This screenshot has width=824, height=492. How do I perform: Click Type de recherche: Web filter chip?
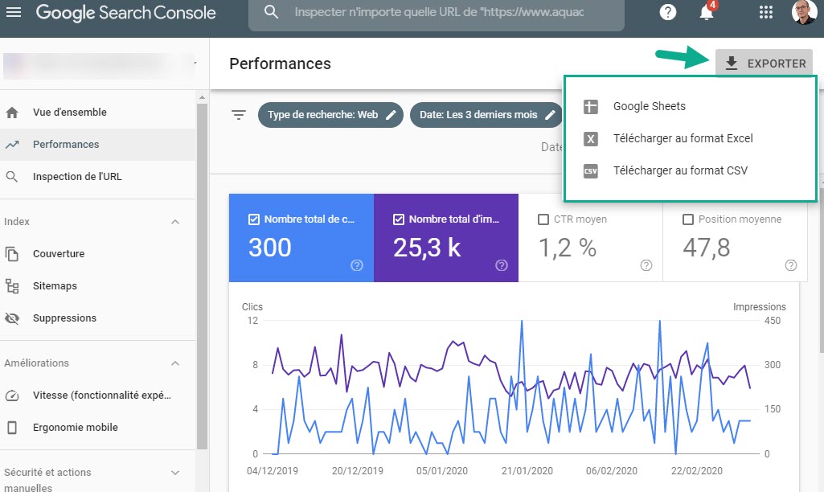330,115
